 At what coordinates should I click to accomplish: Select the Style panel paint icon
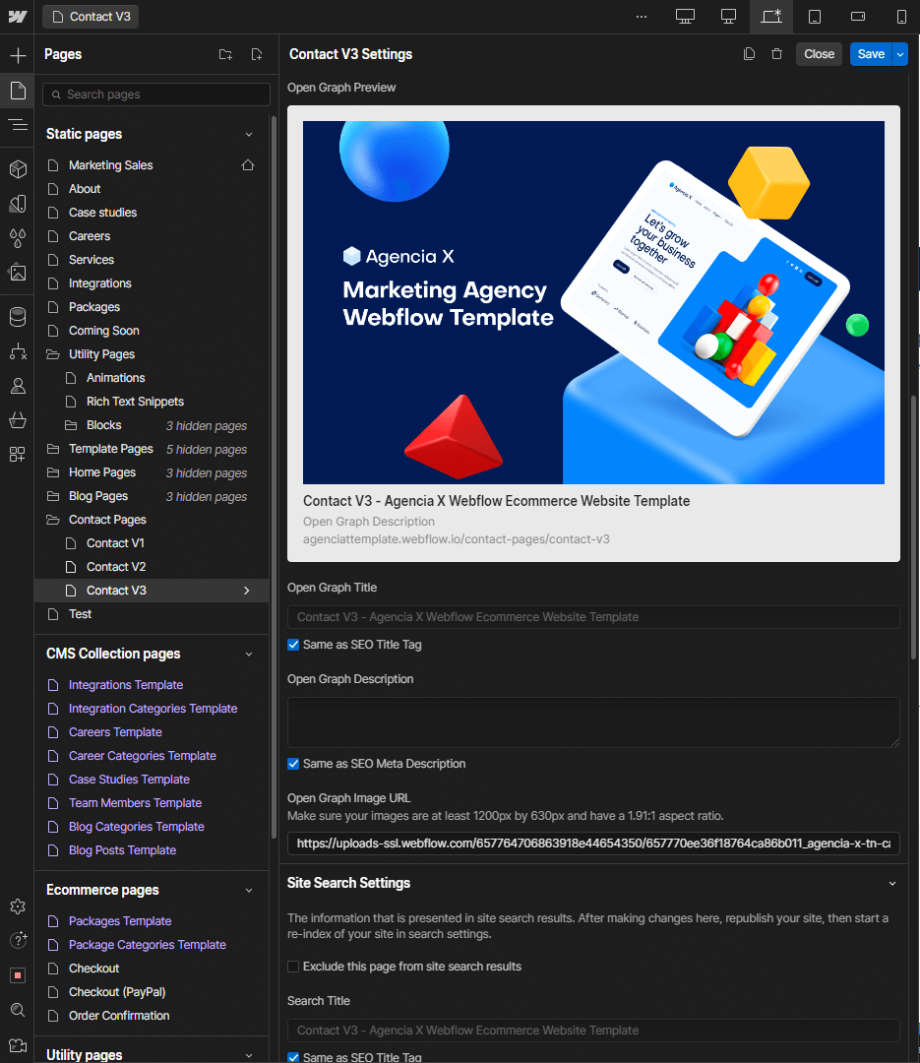click(16, 203)
